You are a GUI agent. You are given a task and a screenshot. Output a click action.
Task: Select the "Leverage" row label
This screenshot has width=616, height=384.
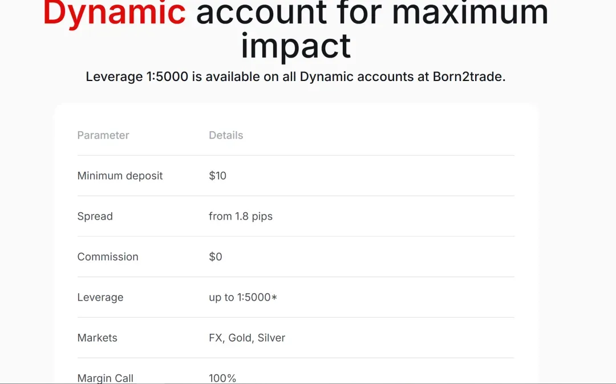[x=100, y=297]
